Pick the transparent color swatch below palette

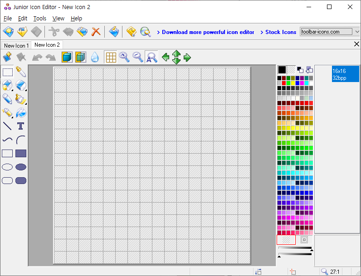pyautogui.click(x=286, y=240)
